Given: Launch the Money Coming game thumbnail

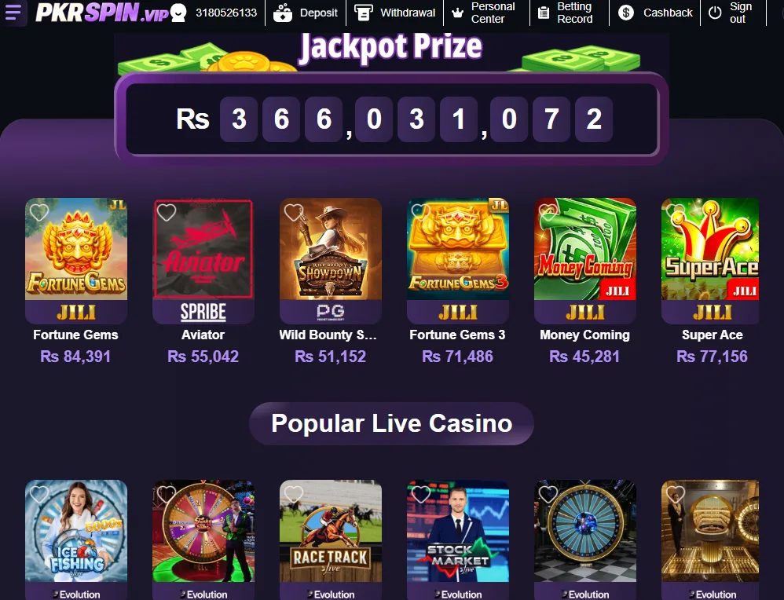Looking at the screenshot, I should click(585, 249).
